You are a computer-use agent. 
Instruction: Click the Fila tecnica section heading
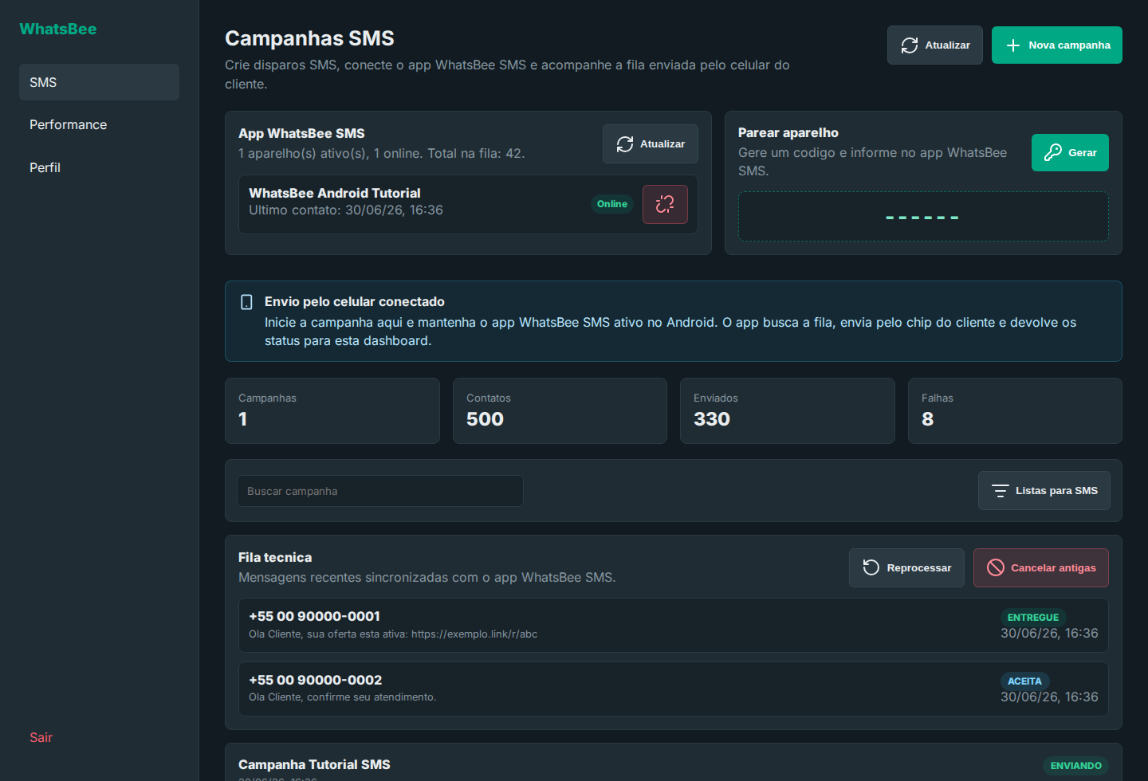point(275,557)
